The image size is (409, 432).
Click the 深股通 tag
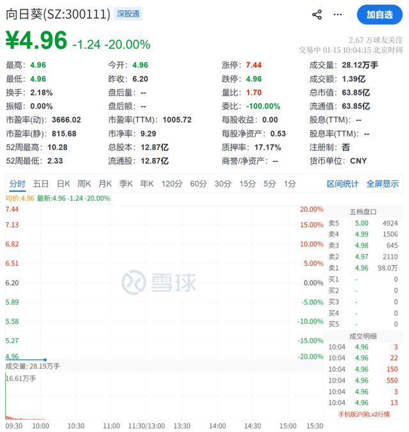point(128,14)
